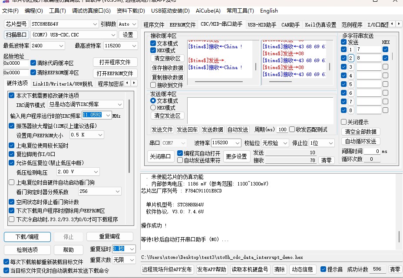The image size is (403, 278).
Task: Expand the 停止位 1位 dropdown
Action: click(331, 143)
